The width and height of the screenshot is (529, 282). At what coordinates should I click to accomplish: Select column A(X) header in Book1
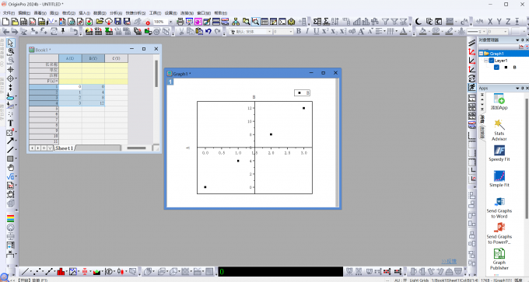click(70, 58)
